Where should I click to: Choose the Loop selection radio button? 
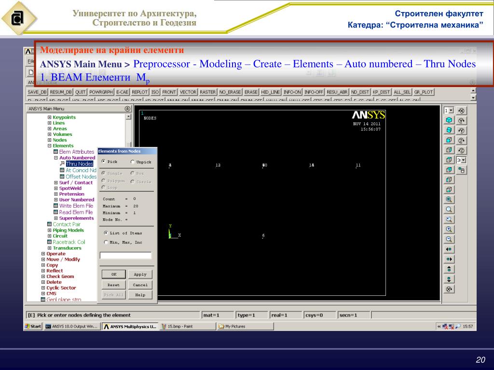click(x=103, y=187)
